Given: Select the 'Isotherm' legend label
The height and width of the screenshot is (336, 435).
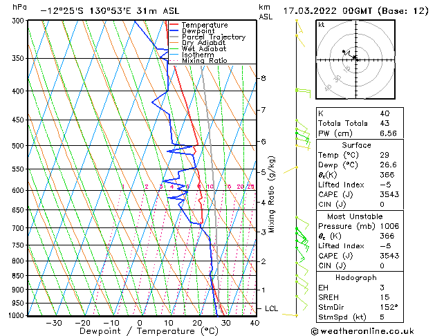Looking at the screenshot, I should tap(198, 55).
